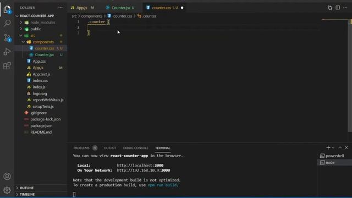Click the closing brace on line 3
Screen dimensions: 352x198
click(x=88, y=33)
